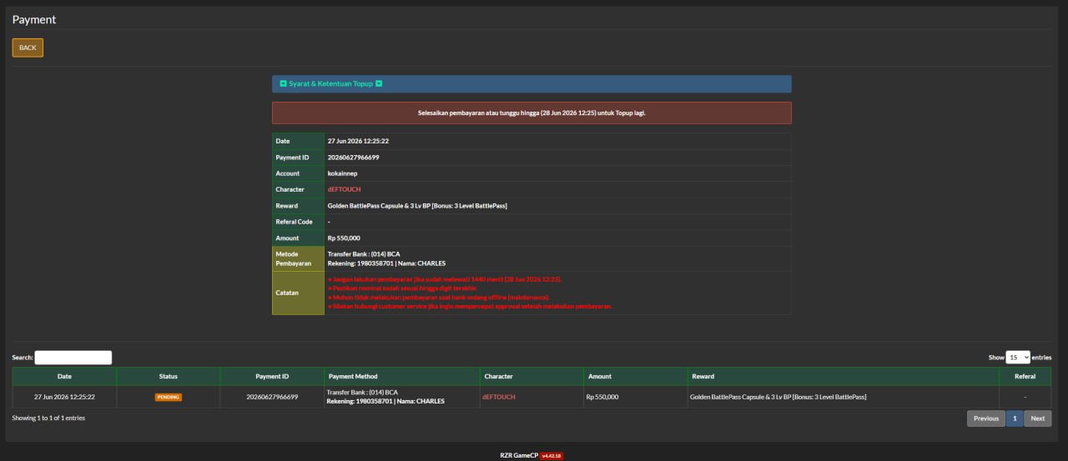Select Payment ID 20260627966699 in details
1068x461 pixels.
354,158
